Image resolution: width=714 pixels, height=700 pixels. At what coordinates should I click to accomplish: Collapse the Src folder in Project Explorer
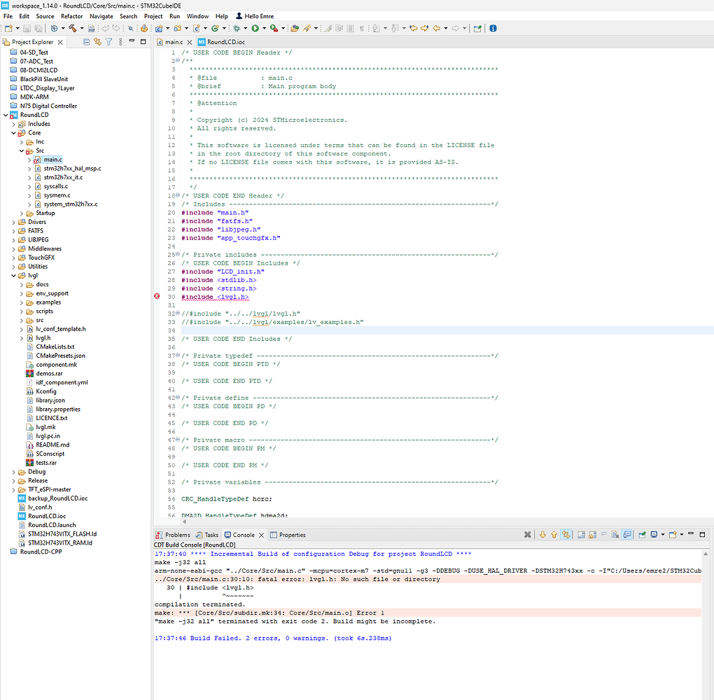click(x=20, y=150)
